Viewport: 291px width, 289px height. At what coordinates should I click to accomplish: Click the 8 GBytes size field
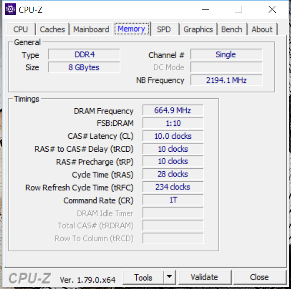[84, 67]
